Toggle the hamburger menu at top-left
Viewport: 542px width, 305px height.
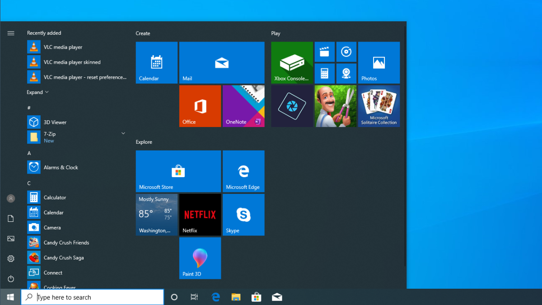point(11,33)
